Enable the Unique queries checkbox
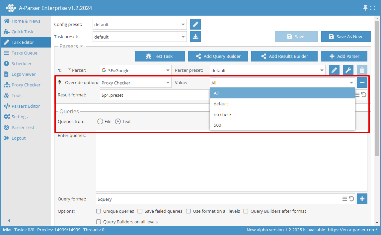This screenshot has width=381, height=235. tap(99, 211)
